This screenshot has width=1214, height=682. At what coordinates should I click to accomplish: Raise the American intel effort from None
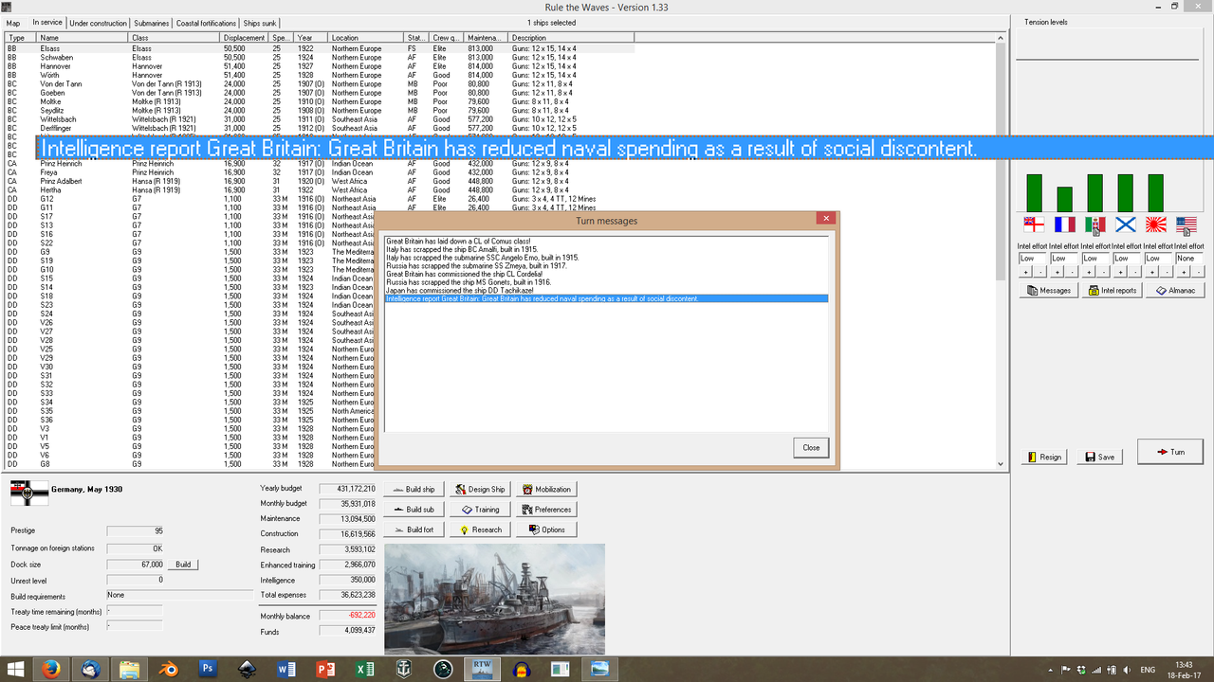1184,273
